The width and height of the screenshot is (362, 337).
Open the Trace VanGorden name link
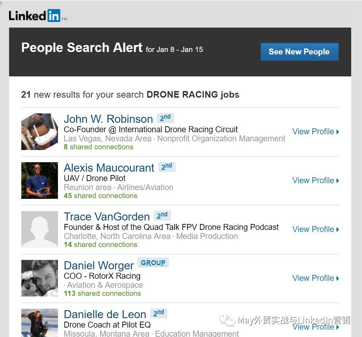pyautogui.click(x=107, y=217)
